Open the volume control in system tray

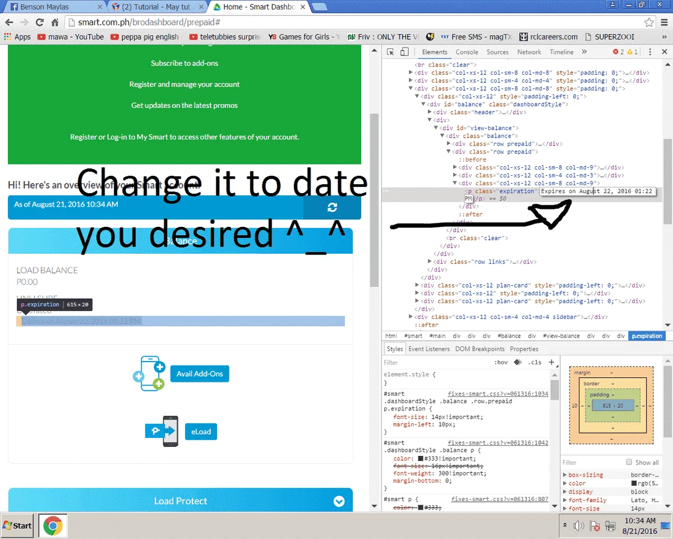coord(579,526)
